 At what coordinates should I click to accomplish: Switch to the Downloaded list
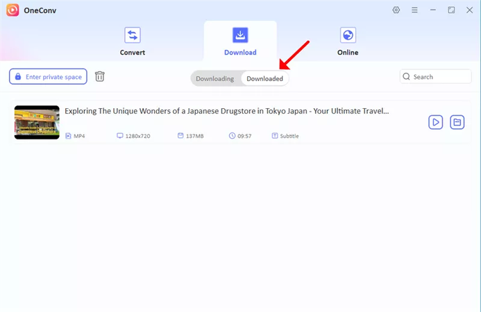click(x=264, y=78)
